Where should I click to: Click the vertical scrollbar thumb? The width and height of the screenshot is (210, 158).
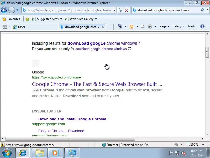coord(207,52)
